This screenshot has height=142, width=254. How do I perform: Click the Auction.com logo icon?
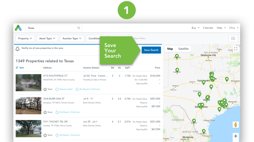pos(18,28)
